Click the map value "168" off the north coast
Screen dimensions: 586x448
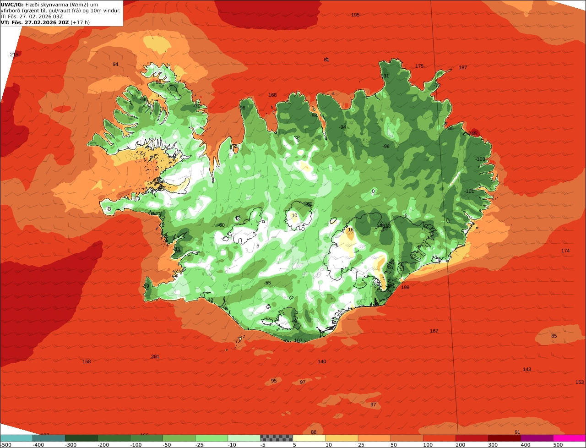pos(272,95)
